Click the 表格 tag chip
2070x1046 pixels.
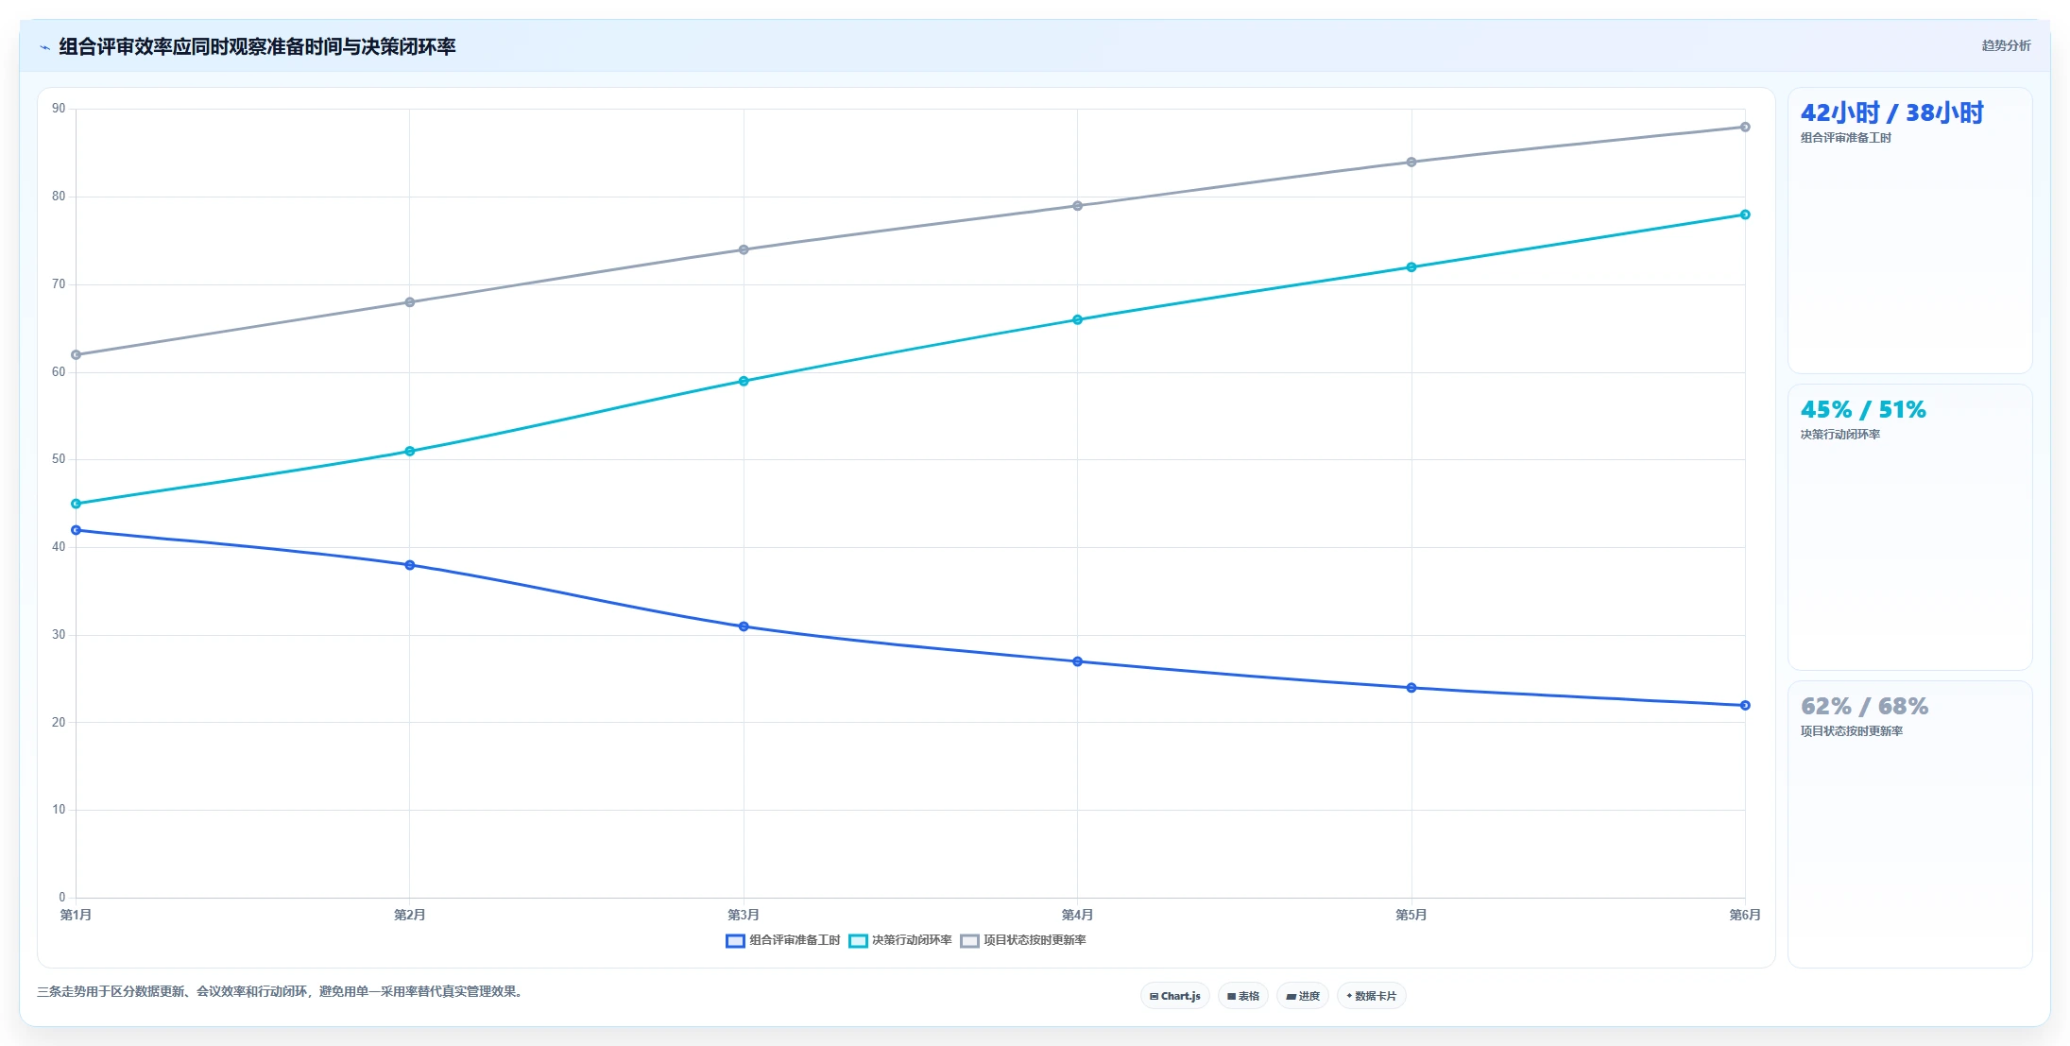1242,996
